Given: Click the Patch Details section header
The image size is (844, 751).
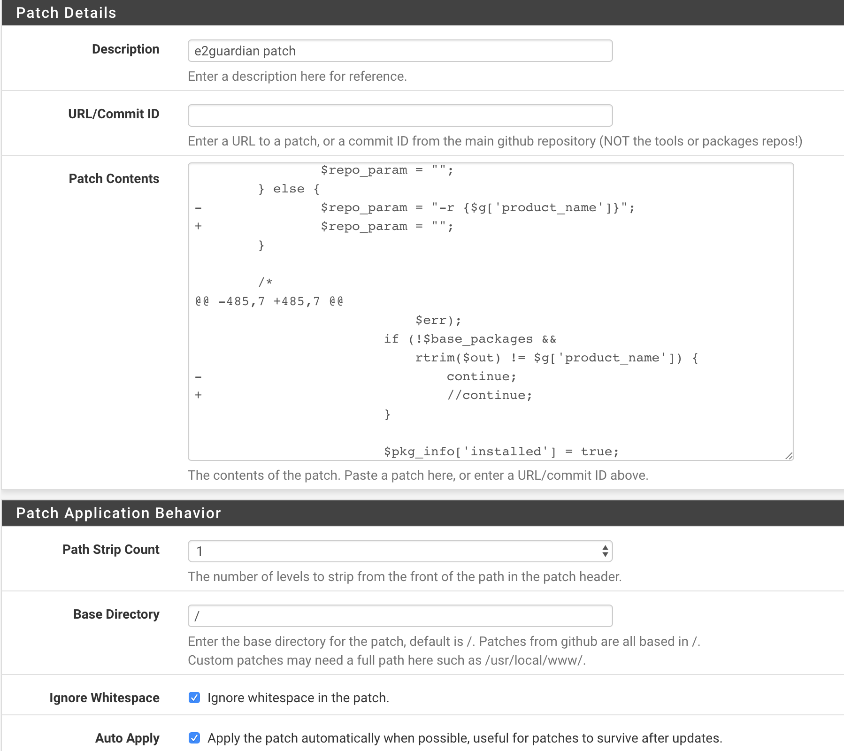Looking at the screenshot, I should click(66, 13).
